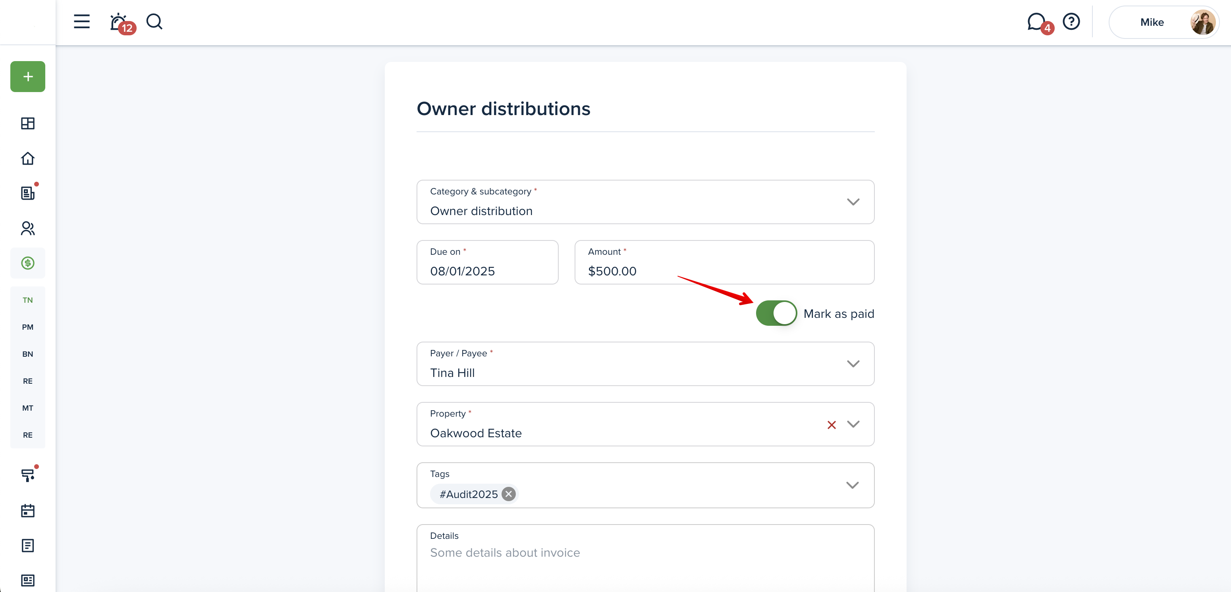Image resolution: width=1231 pixels, height=592 pixels.
Task: Select the PM submenu item
Action: (28, 327)
